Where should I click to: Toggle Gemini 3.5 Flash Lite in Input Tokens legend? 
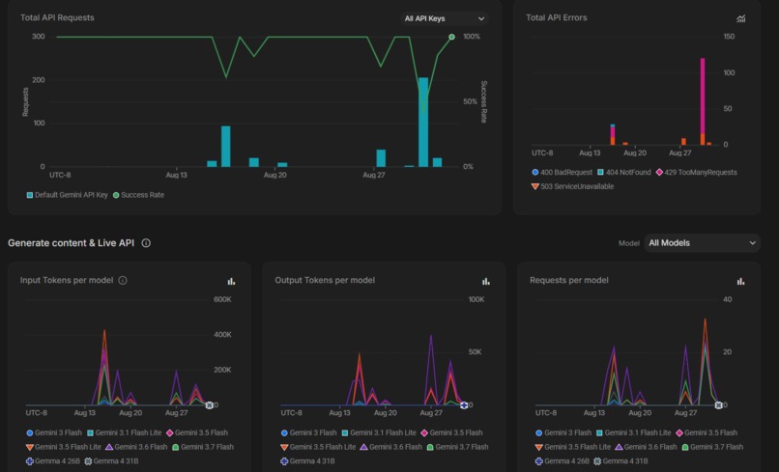click(x=64, y=447)
